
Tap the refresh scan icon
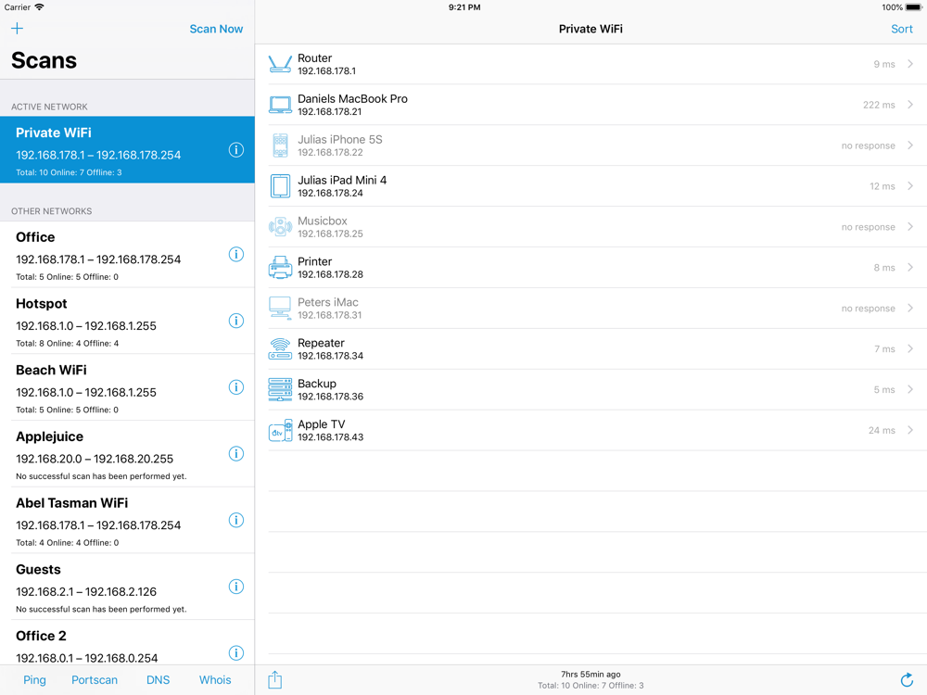pos(907,680)
